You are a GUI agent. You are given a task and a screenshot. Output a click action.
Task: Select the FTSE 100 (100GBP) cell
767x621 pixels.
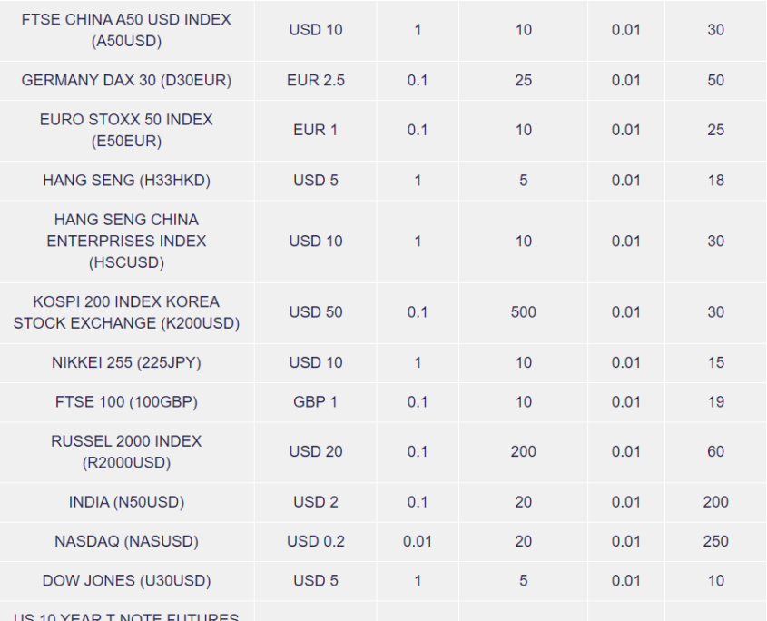coord(126,402)
